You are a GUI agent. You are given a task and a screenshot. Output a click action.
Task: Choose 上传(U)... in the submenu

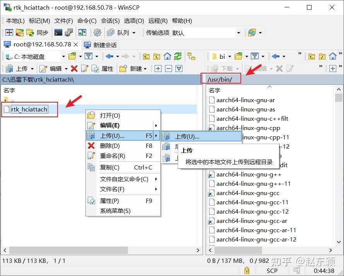(201, 137)
